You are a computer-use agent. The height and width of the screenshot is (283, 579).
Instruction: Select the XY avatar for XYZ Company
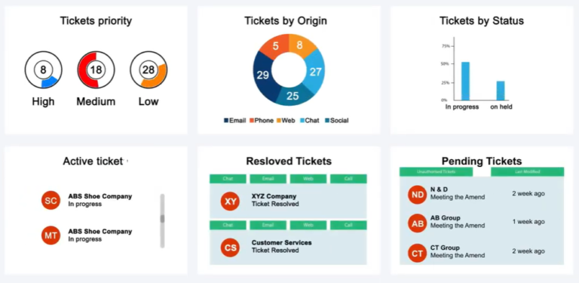tap(230, 201)
